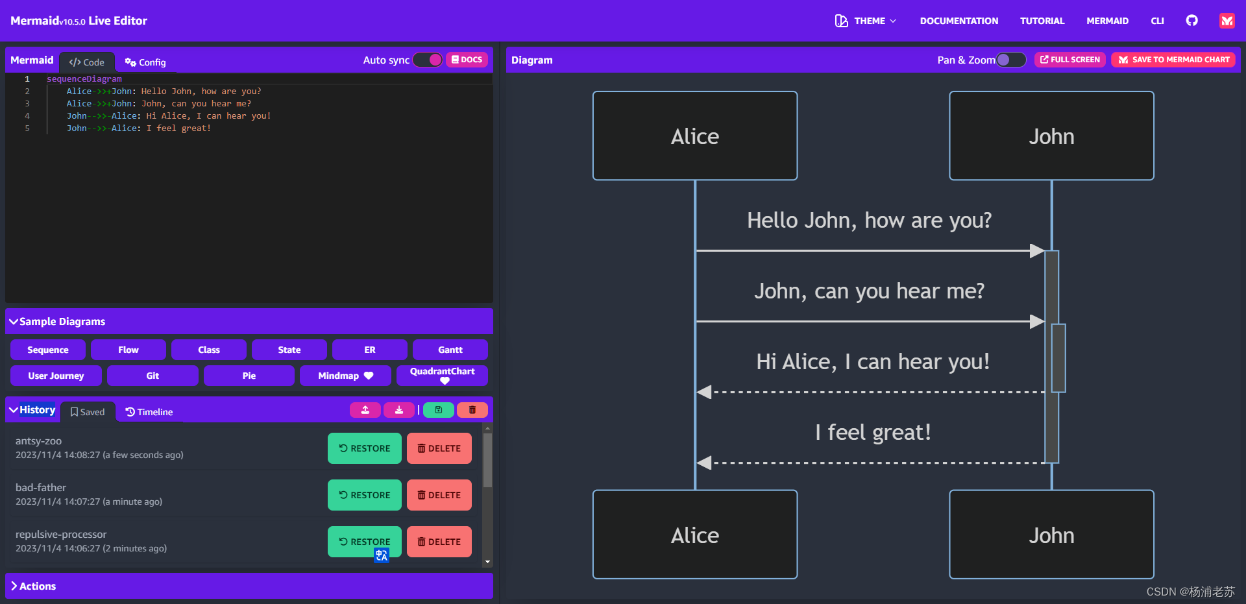Open the GitHub repository icon
This screenshot has height=604, width=1246.
point(1191,21)
